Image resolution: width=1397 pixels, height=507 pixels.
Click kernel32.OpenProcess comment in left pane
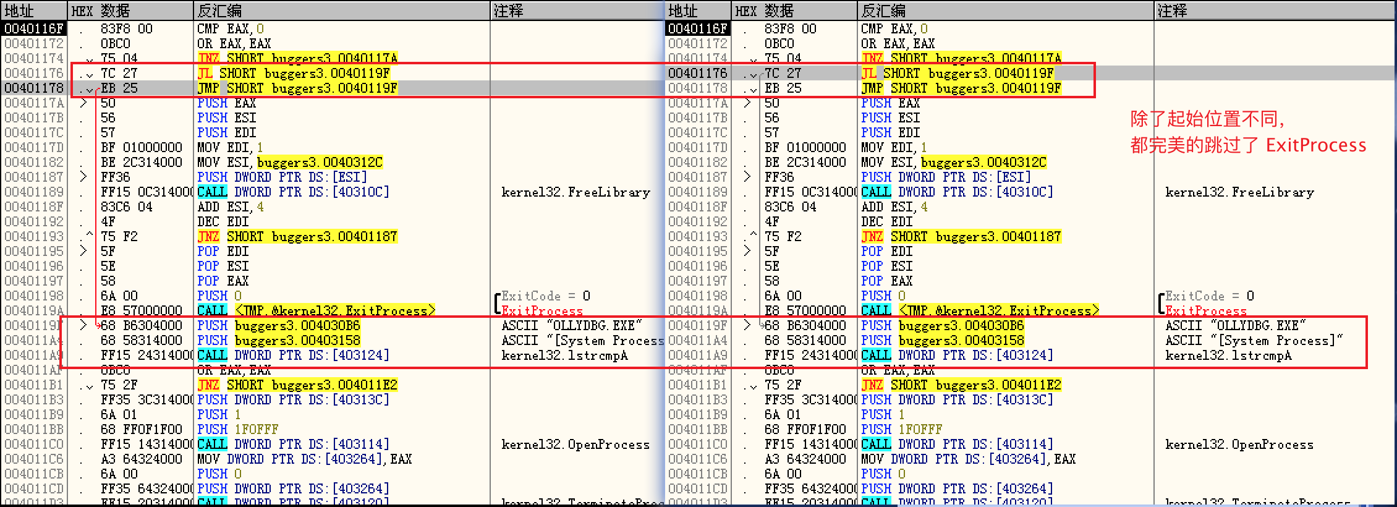click(575, 445)
